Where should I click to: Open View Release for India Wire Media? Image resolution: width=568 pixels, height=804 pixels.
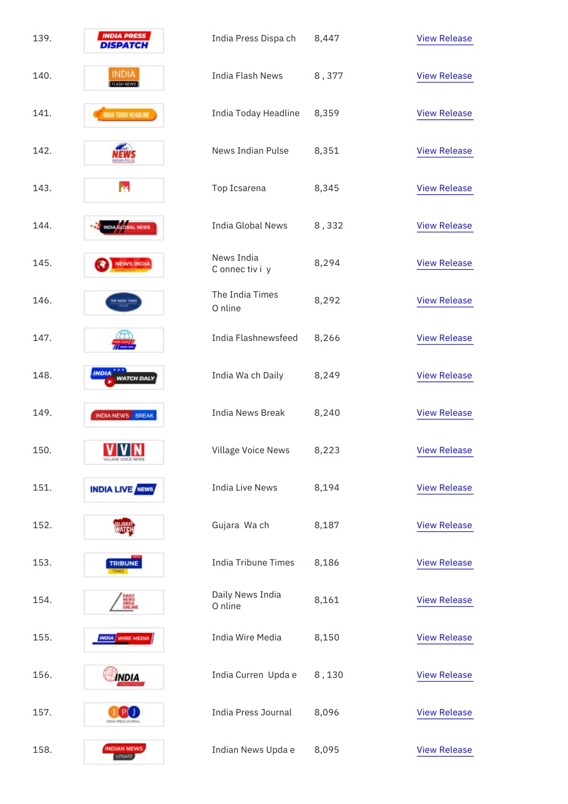tap(444, 637)
